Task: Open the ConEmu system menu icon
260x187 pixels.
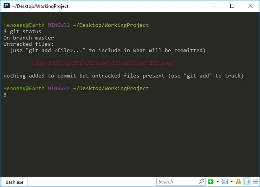Action: 6,6
